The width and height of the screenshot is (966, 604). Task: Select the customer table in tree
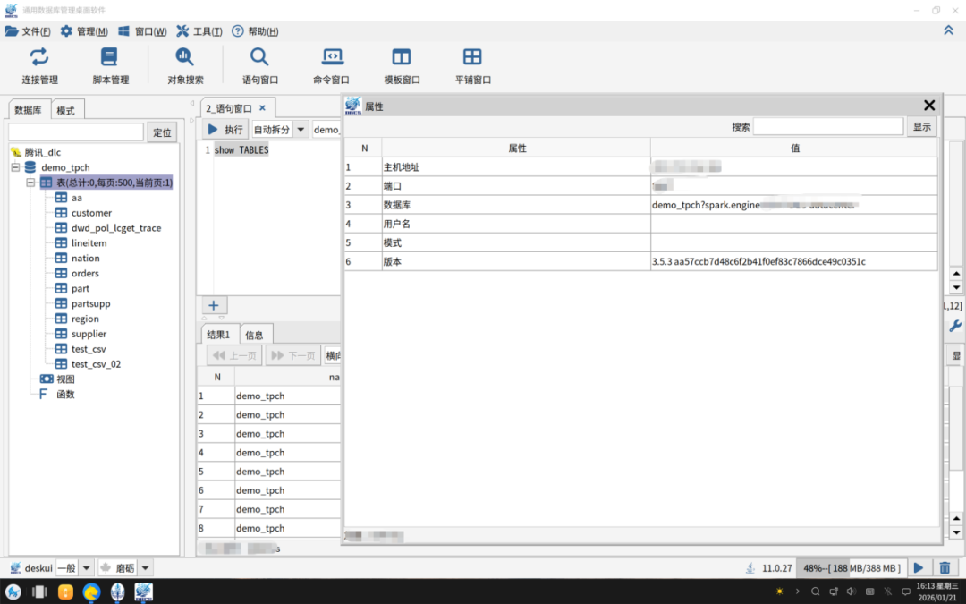point(91,213)
